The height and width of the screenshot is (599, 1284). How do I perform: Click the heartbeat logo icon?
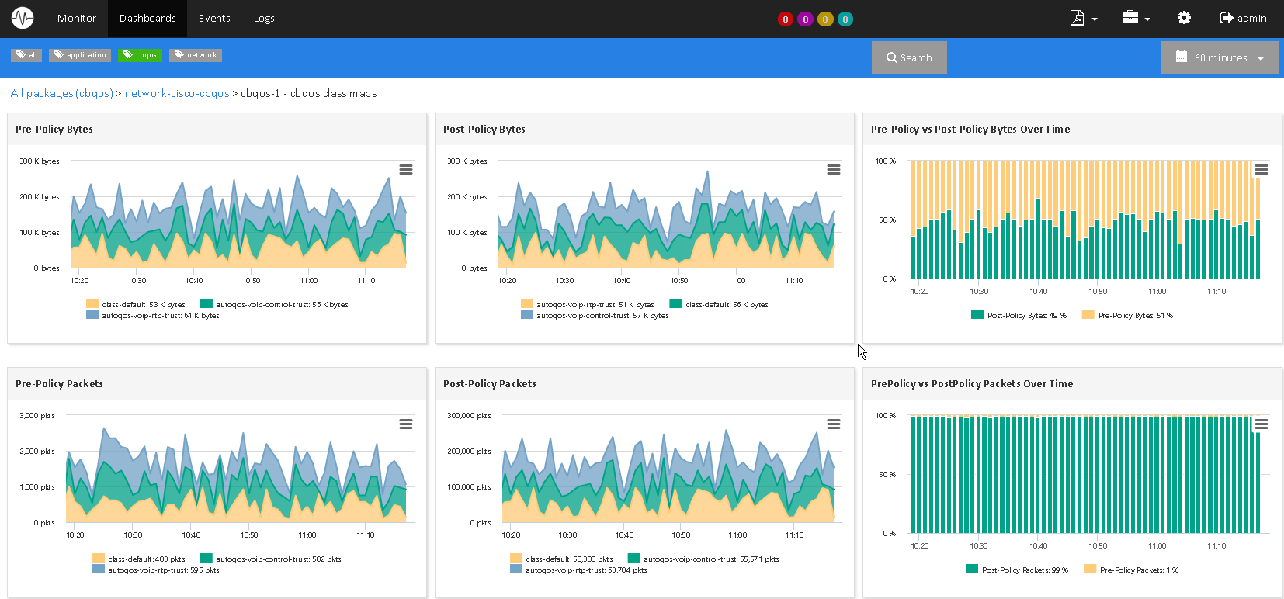(x=23, y=18)
